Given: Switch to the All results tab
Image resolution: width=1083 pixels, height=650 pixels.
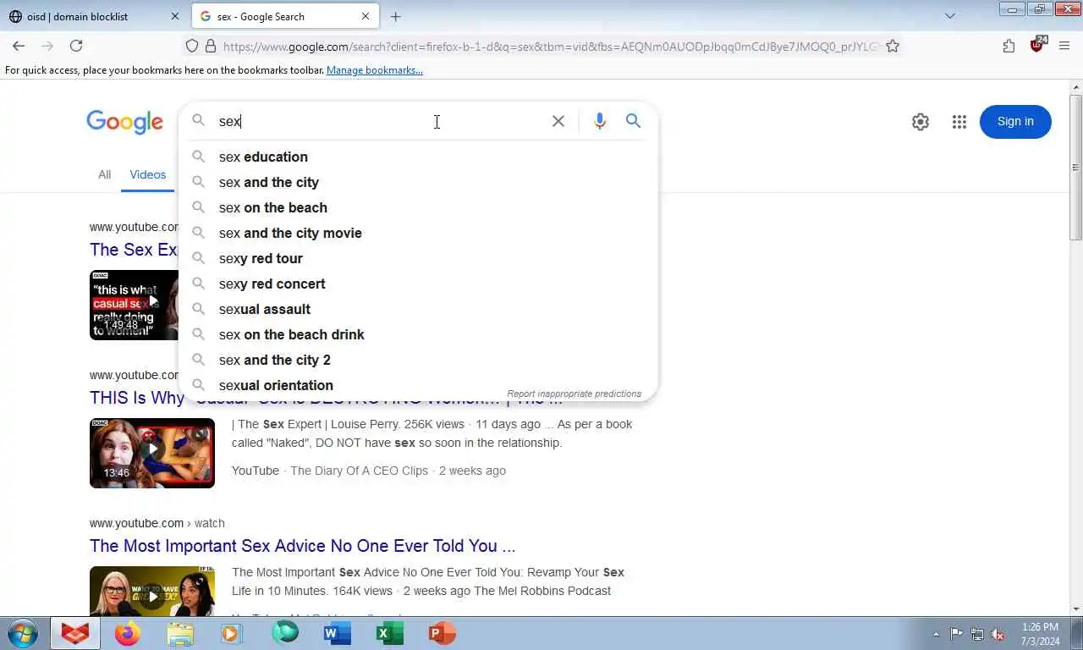Looking at the screenshot, I should [x=104, y=174].
